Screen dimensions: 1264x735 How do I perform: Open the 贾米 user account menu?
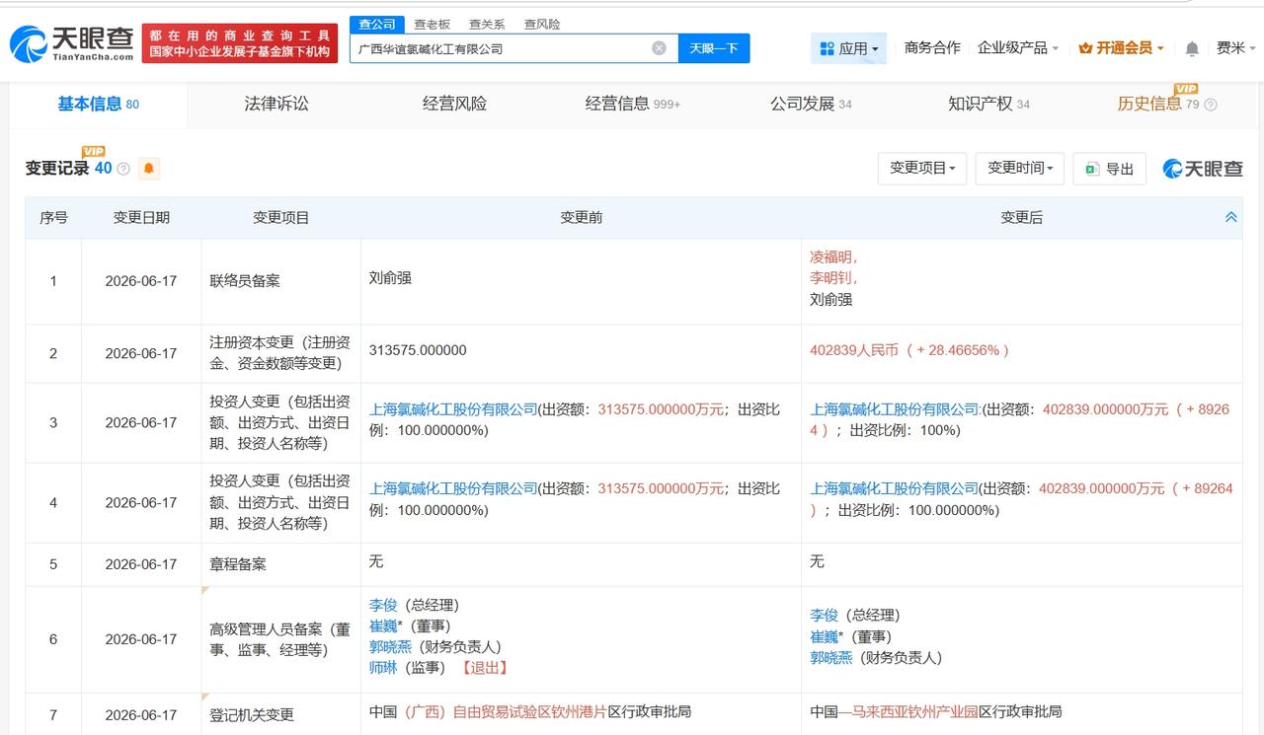click(1236, 47)
